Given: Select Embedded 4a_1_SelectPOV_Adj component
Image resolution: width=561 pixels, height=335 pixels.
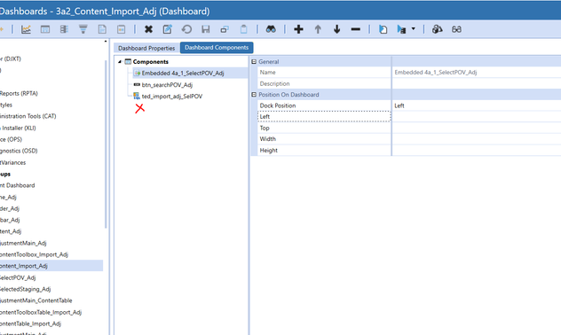Looking at the screenshot, I should 183,74.
